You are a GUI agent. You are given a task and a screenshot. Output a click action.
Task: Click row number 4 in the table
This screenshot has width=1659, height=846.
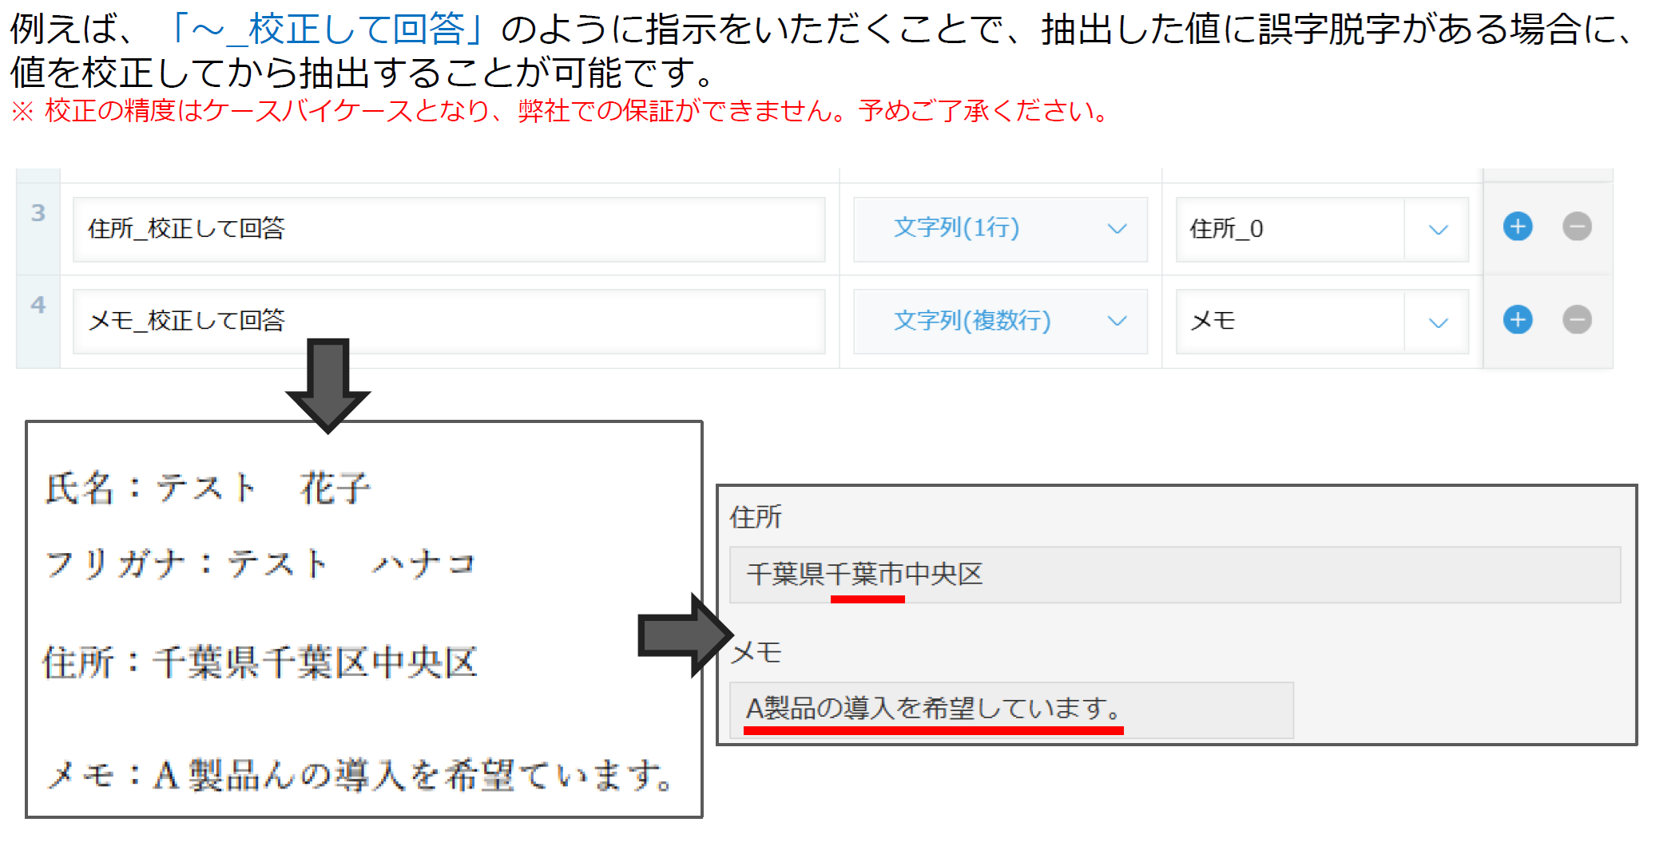(38, 305)
